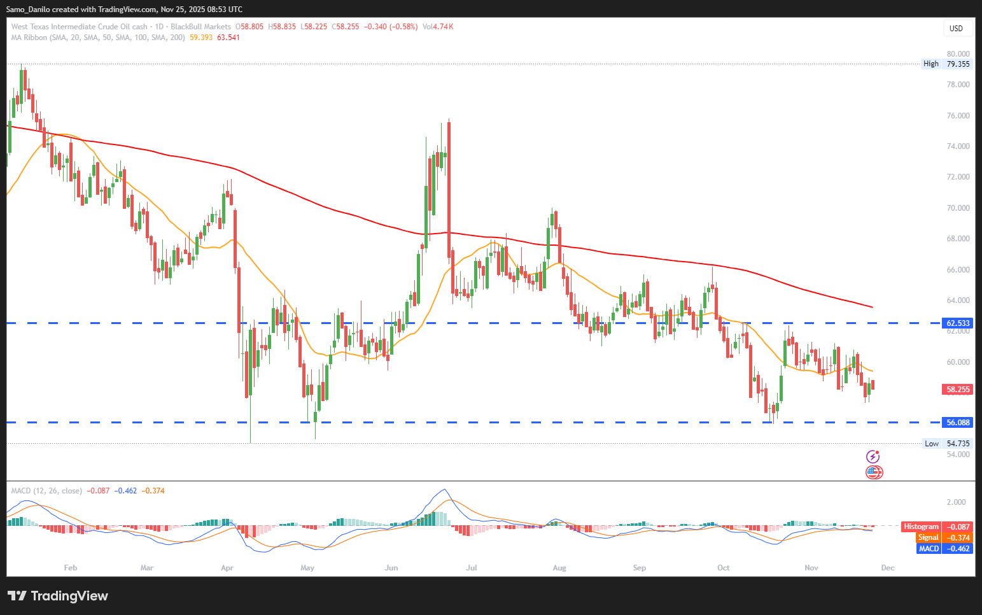Select the 62.533 horizontal line price label

(958, 323)
